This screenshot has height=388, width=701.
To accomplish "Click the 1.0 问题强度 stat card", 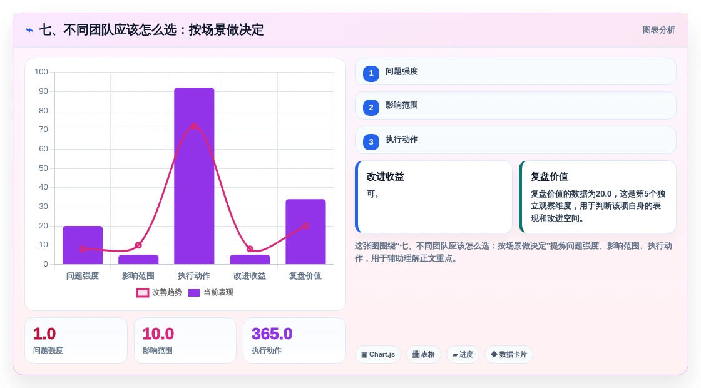I will click(x=76, y=340).
